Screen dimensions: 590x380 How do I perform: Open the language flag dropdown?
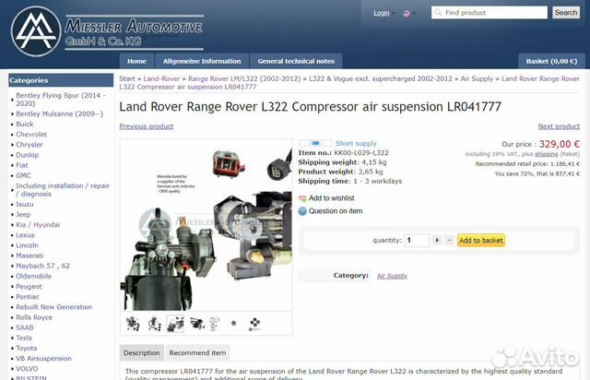409,14
